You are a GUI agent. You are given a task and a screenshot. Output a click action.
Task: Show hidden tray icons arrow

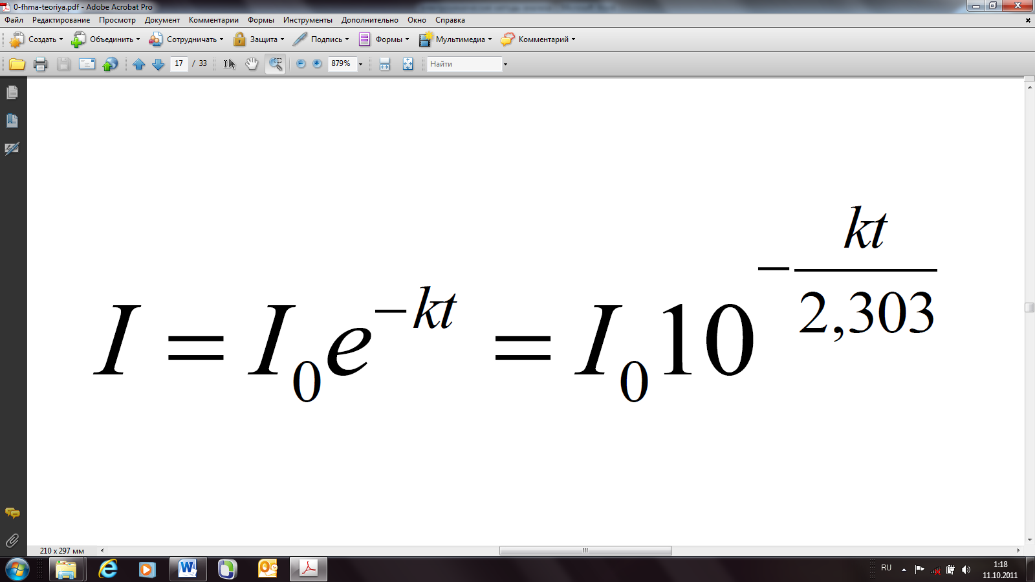click(x=904, y=570)
